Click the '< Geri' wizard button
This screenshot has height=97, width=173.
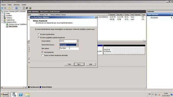point(69,64)
